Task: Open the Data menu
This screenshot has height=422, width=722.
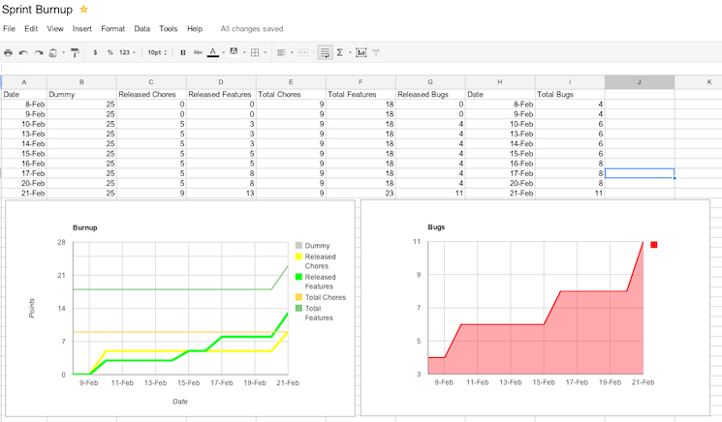Action: point(141,28)
